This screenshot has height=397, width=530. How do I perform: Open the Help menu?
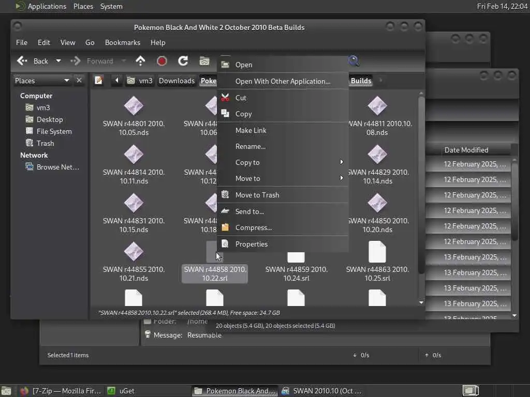tap(158, 42)
